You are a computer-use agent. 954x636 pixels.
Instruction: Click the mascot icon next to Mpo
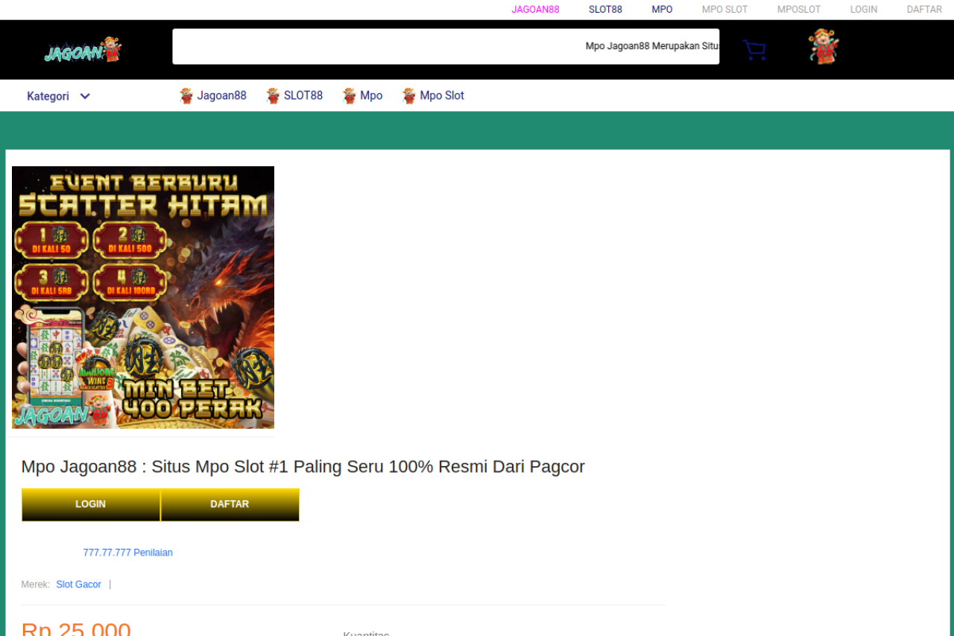(350, 95)
